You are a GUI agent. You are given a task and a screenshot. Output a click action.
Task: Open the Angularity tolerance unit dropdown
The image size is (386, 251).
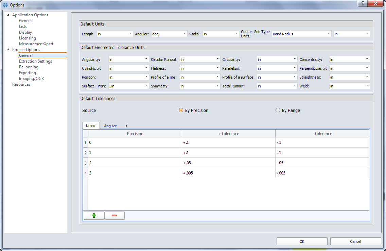click(x=128, y=60)
